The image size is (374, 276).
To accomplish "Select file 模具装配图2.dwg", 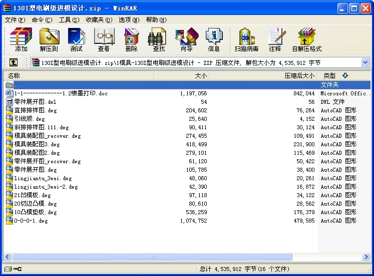I will coord(37,153).
